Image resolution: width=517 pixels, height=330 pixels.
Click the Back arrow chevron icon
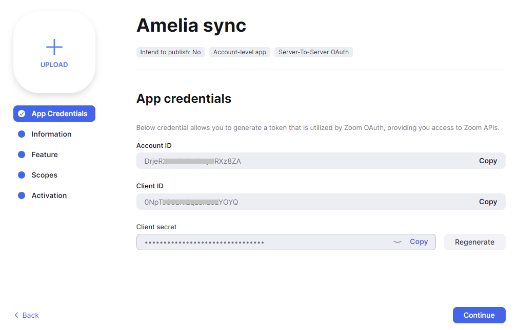16,315
